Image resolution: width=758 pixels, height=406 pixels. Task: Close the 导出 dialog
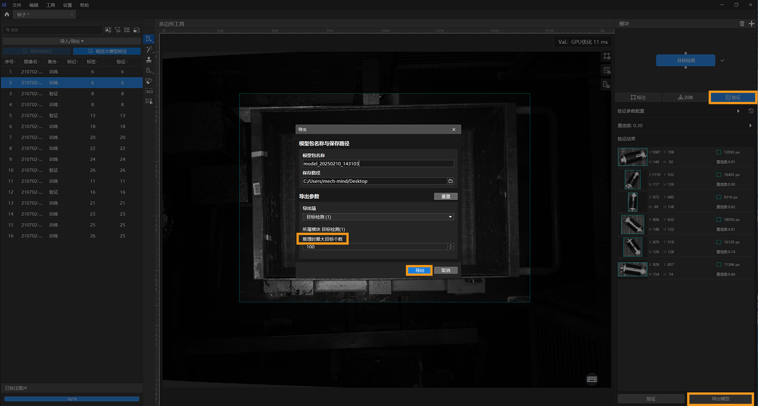click(x=454, y=129)
